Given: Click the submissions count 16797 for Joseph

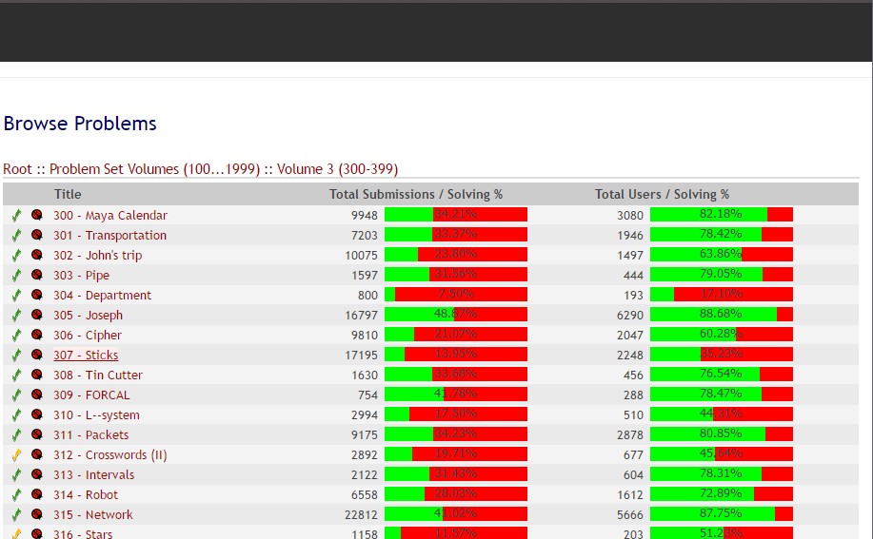Looking at the screenshot, I should 362,316.
